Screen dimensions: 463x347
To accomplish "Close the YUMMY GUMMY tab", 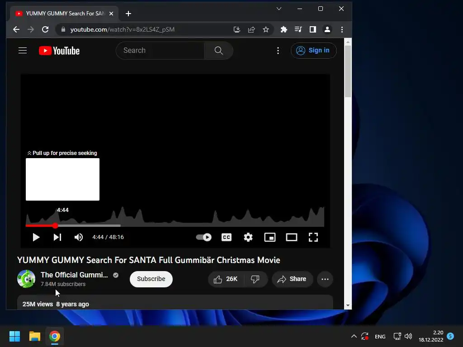I will [111, 14].
